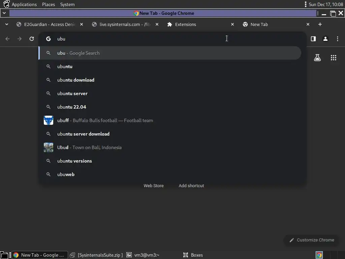The width and height of the screenshot is (345, 259).
Task: Click the Google G icon in the omnibox
Action: [x=49, y=39]
